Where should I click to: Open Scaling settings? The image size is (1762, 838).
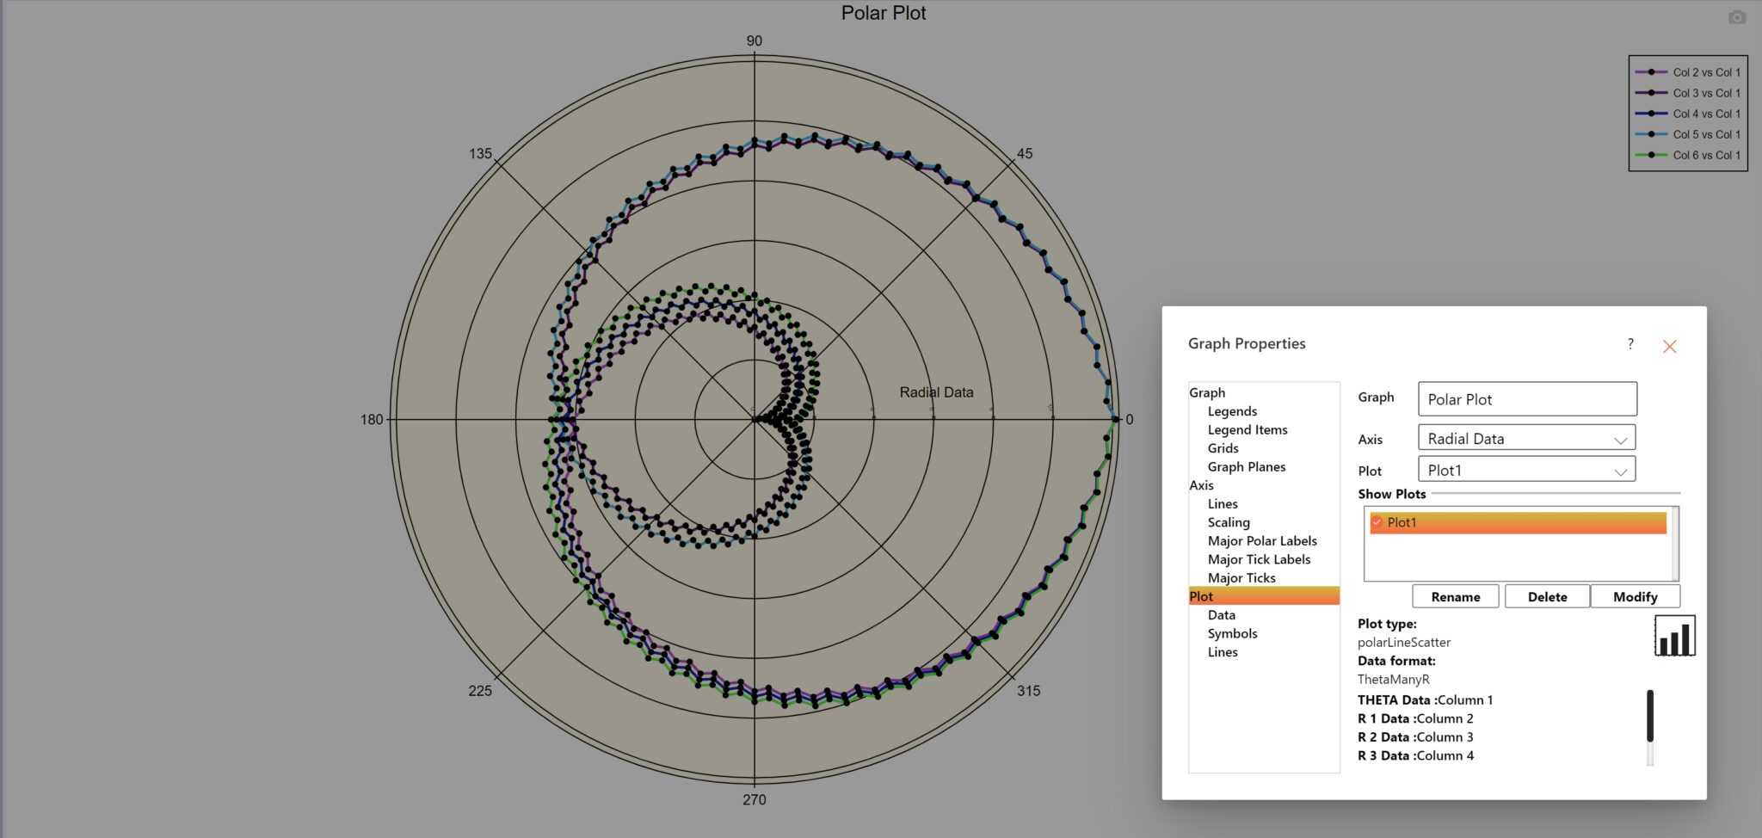click(x=1229, y=523)
